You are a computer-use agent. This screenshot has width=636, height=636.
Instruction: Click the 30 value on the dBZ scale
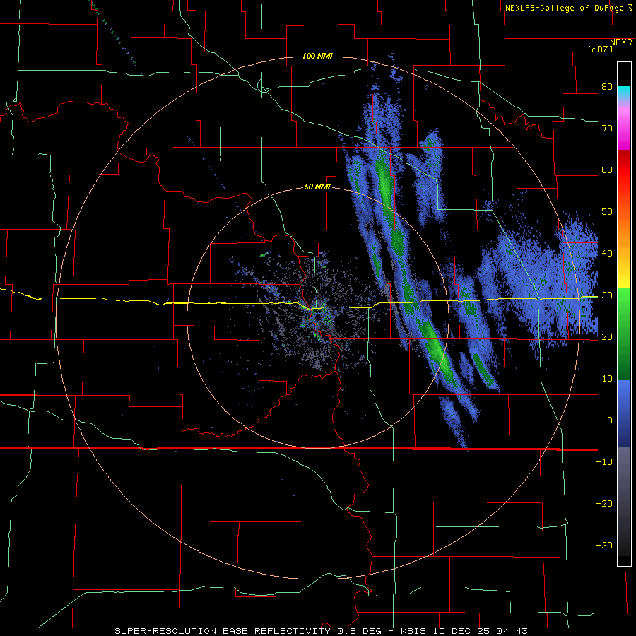point(607,295)
